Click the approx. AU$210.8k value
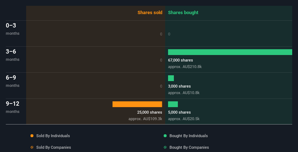This screenshot has width=298, height=152. pos(185,67)
